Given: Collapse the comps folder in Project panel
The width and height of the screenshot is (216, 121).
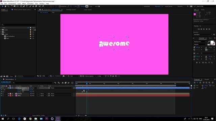Looking at the screenshot, I should click(x=1, y=34).
